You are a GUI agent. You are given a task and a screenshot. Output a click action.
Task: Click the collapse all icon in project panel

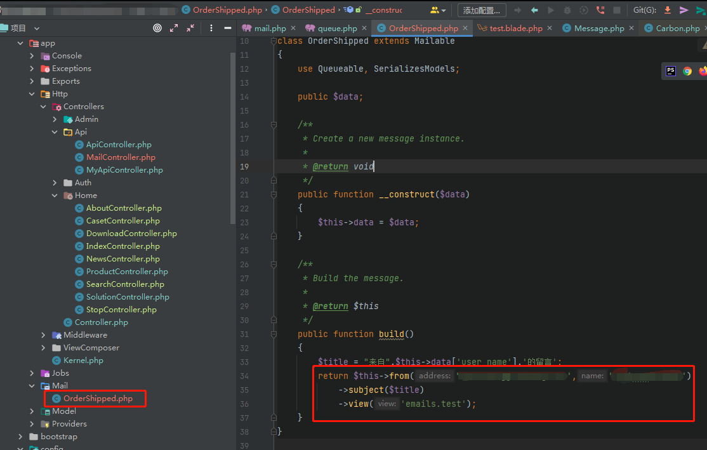click(x=190, y=28)
